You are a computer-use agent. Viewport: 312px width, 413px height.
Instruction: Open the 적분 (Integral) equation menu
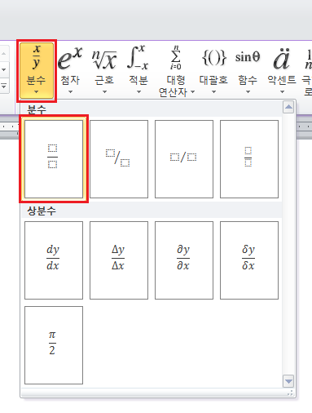(x=138, y=70)
